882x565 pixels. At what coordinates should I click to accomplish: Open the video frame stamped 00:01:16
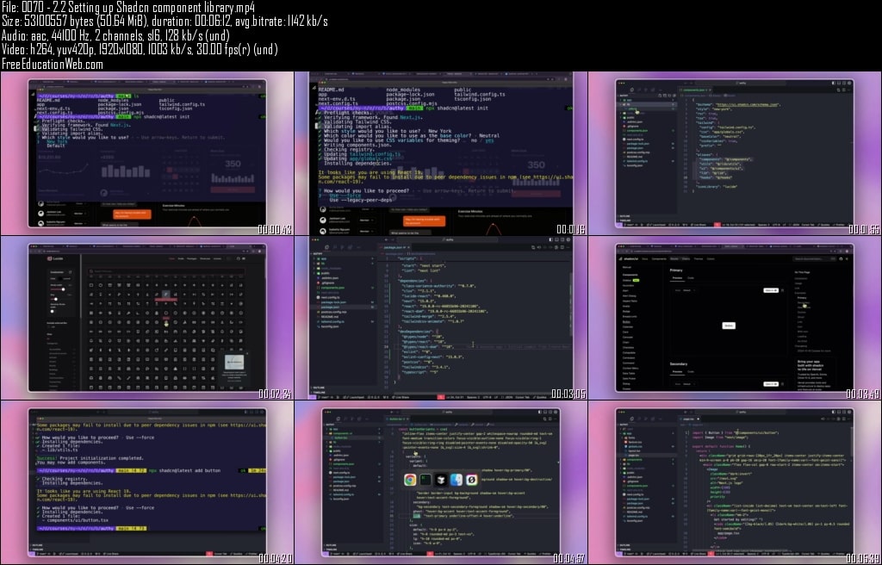click(x=441, y=153)
